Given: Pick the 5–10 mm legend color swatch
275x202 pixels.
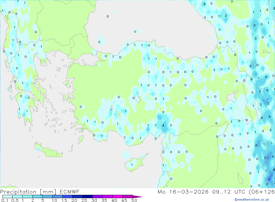Looking at the screenshot, I should tap(48, 196).
